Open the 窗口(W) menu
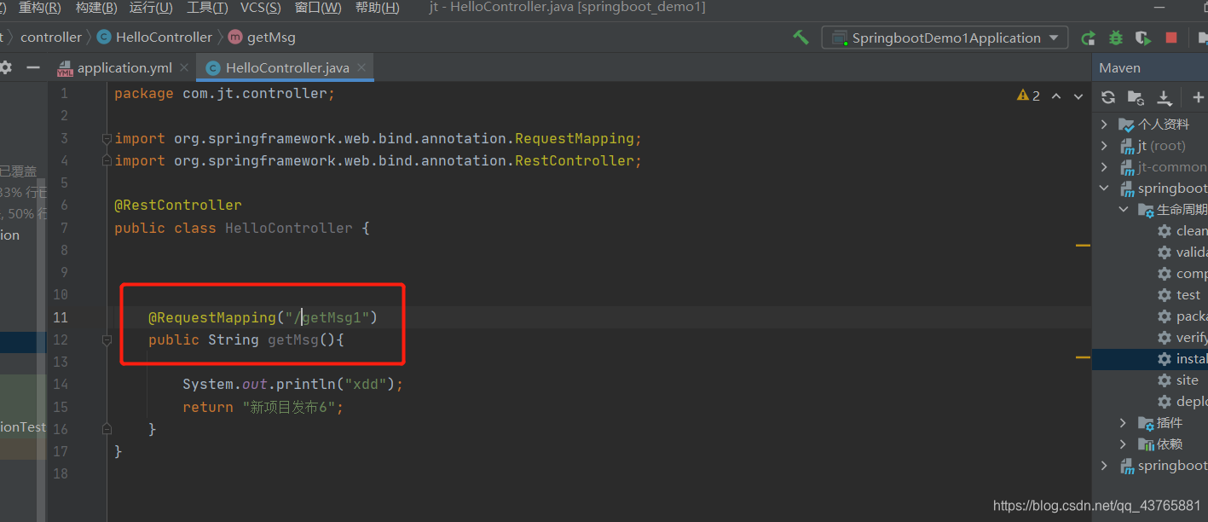The width and height of the screenshot is (1208, 522). pyautogui.click(x=318, y=8)
